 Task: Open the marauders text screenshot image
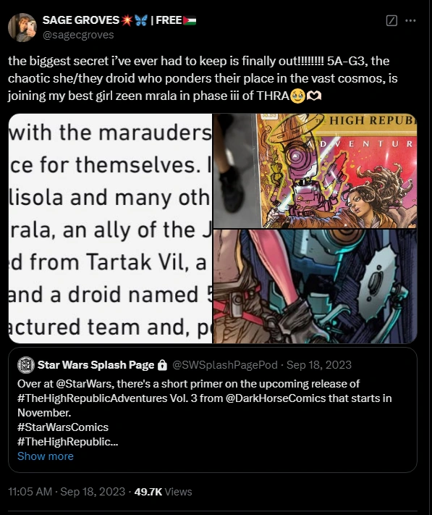point(110,229)
